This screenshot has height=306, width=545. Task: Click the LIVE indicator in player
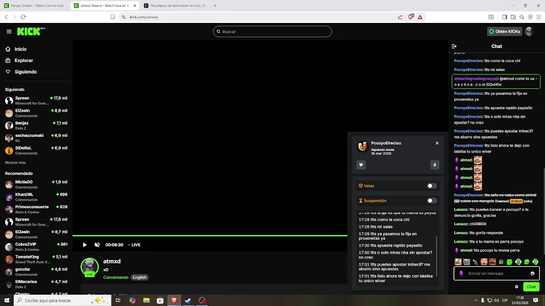pos(134,245)
